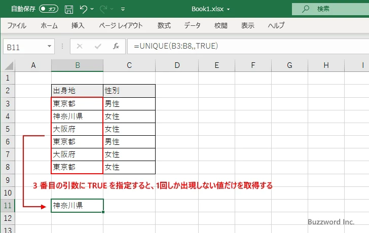
Task: Open the ページ レイアウト tab
Action: point(121,25)
